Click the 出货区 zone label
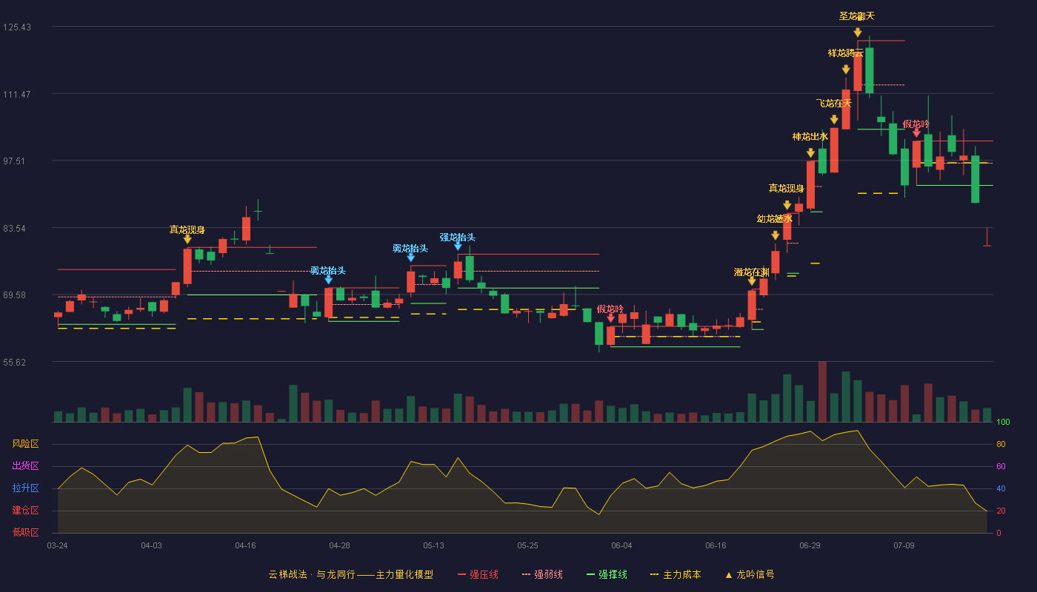Image resolution: width=1037 pixels, height=592 pixels. (x=25, y=466)
